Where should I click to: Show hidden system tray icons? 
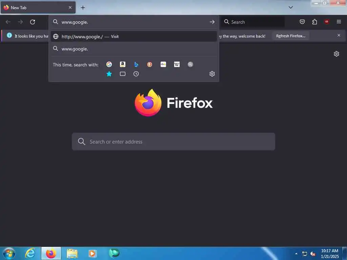point(296,254)
